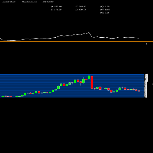Click the 'BSE 503700' symbol text
153x153 pixels.
[48, 2]
